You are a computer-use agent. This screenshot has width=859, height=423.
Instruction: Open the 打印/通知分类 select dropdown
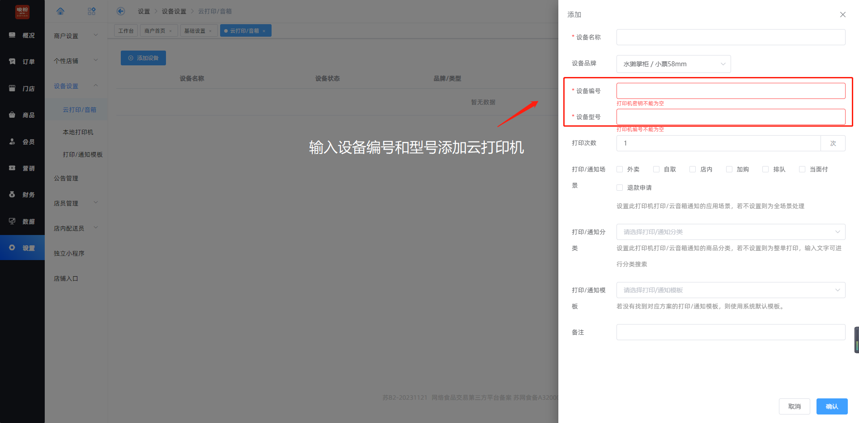(x=731, y=232)
